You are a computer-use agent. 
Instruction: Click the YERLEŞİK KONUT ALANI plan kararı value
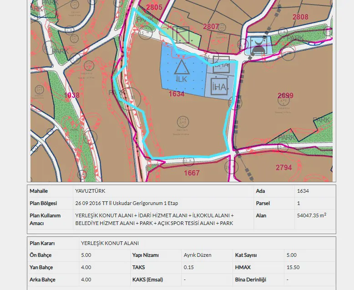pyautogui.click(x=110, y=243)
